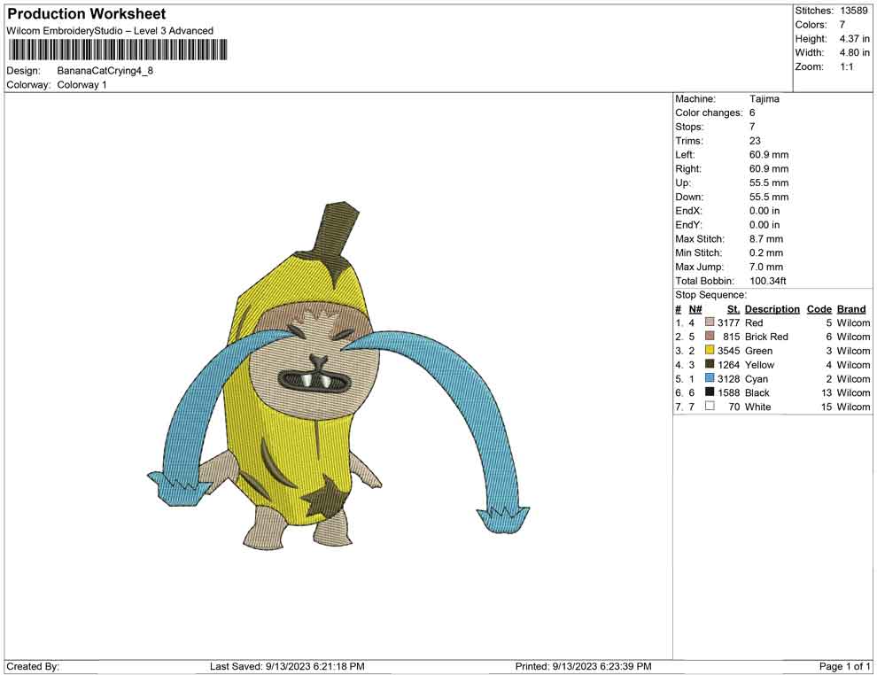
Task: Click the N# column header
Action: (695, 309)
